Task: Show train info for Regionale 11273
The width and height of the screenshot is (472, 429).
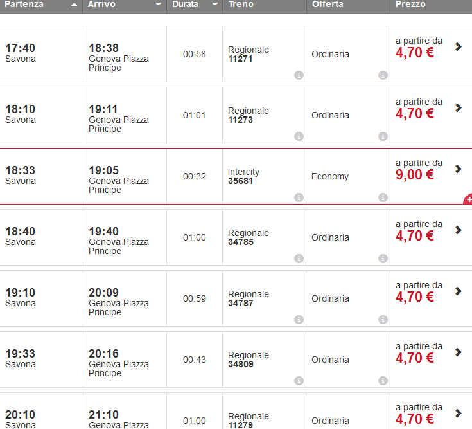Action: 299,136
